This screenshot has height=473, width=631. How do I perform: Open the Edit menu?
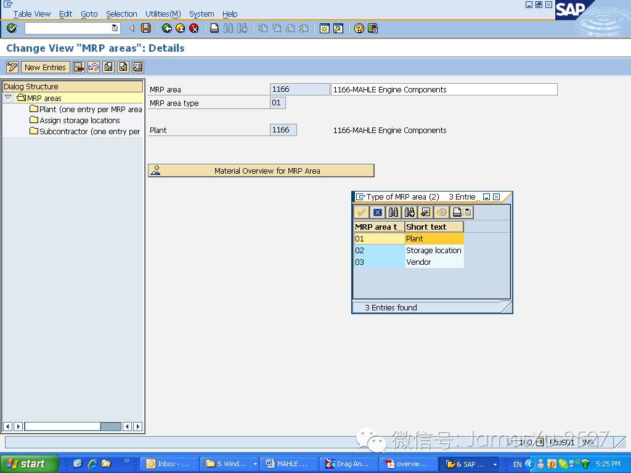pyautogui.click(x=65, y=14)
